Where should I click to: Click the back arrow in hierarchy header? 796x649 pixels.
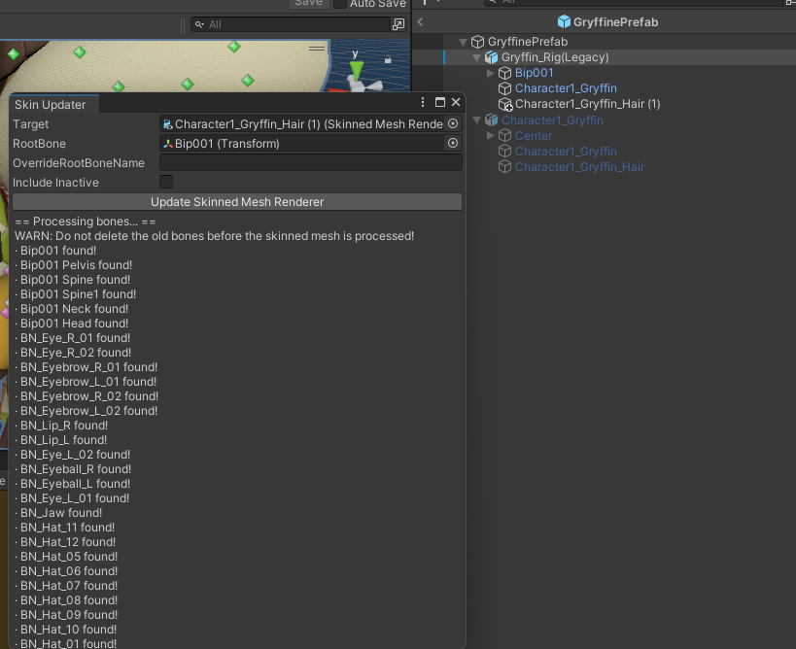(x=420, y=21)
